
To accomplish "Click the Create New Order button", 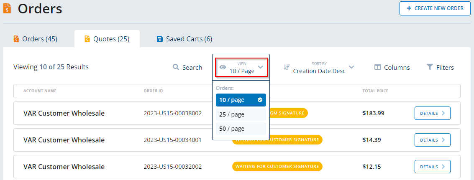I will [435, 8].
